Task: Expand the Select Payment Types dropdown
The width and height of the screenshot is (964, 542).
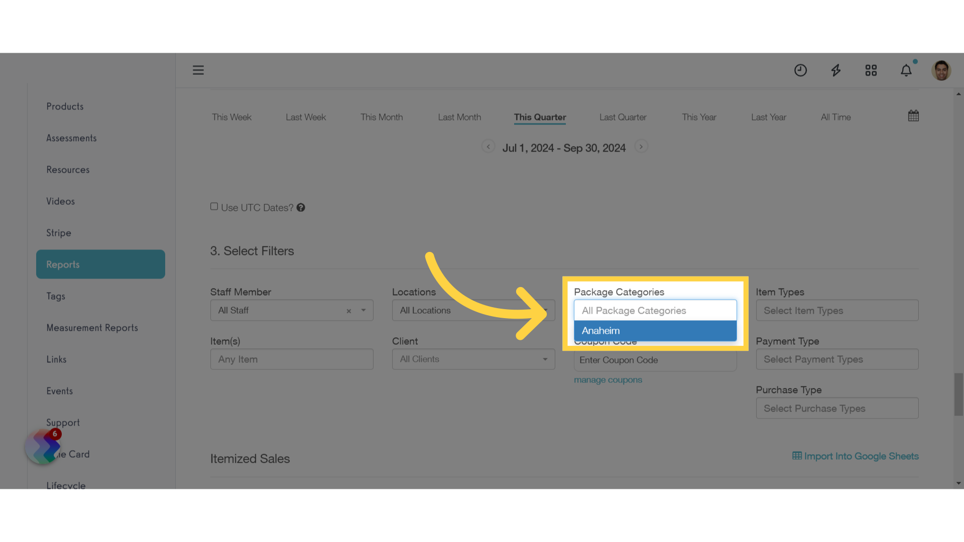Action: 837,359
